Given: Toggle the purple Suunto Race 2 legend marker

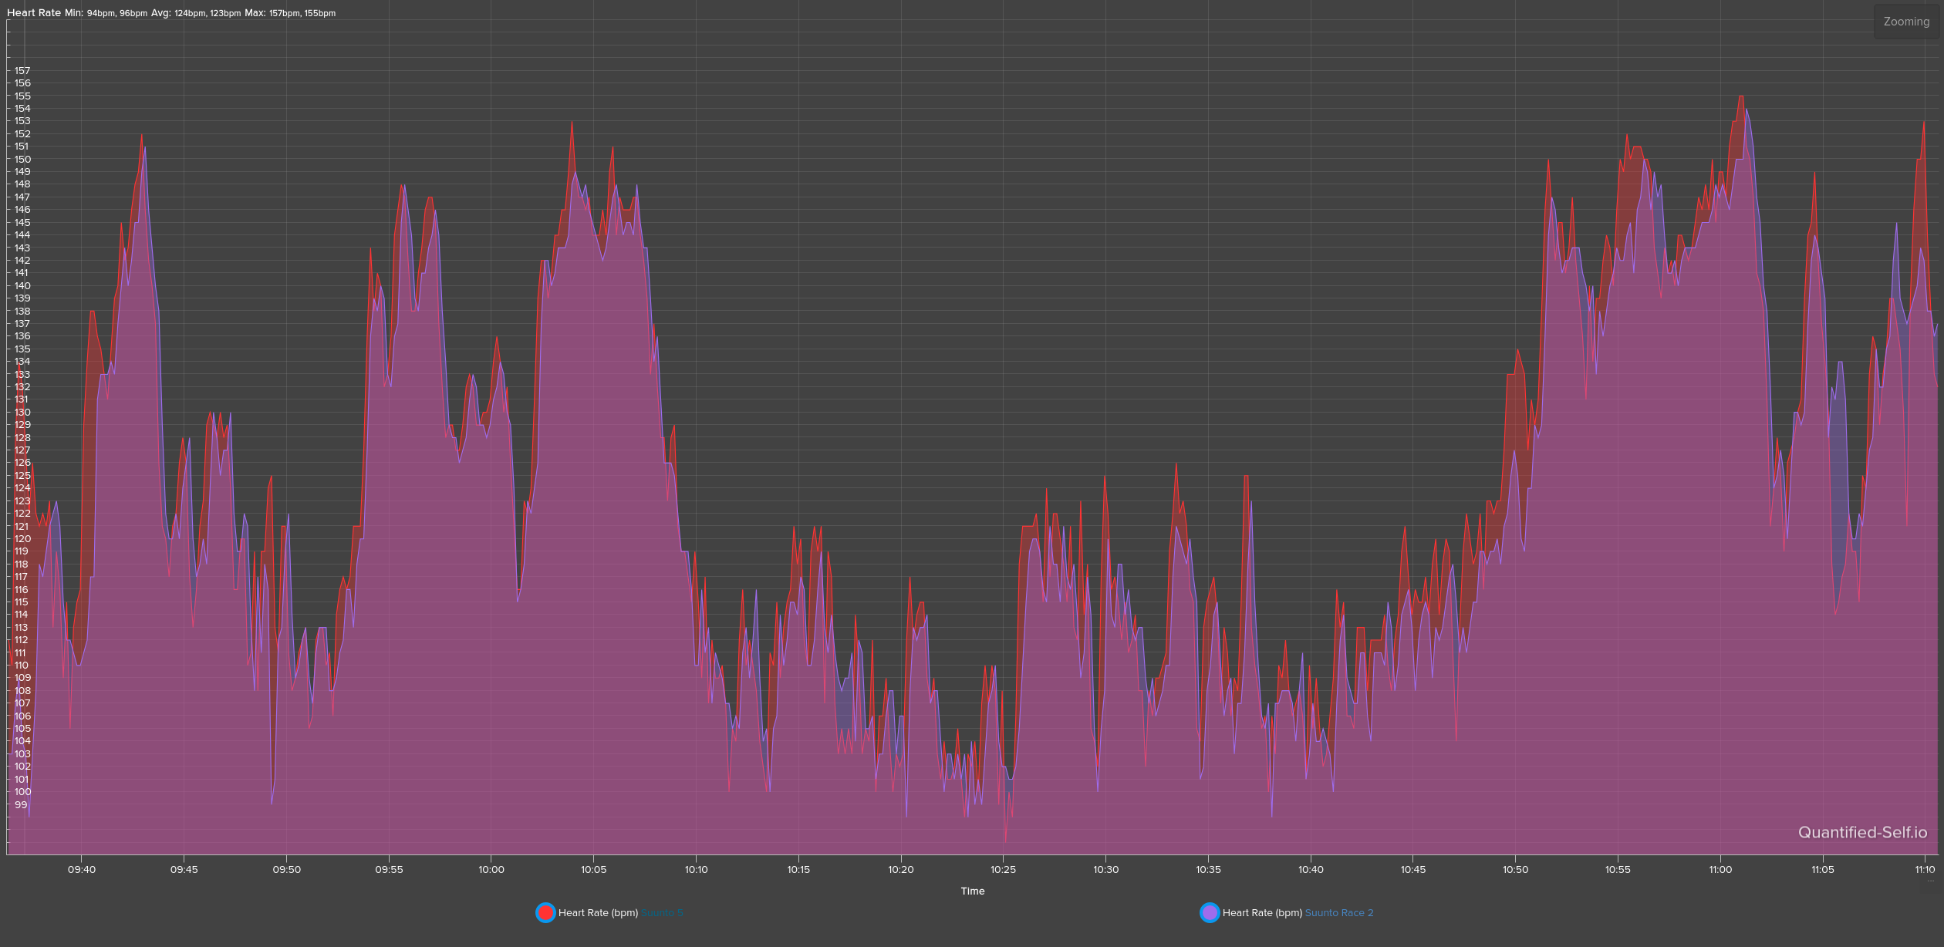Looking at the screenshot, I should click(1210, 912).
